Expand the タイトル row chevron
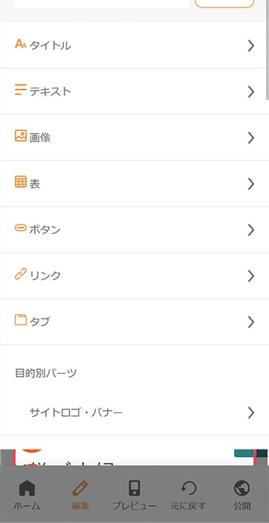Image resolution: width=269 pixels, height=523 pixels. 251,45
